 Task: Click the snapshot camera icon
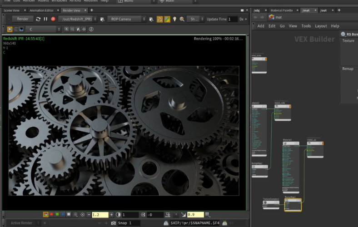(113, 223)
